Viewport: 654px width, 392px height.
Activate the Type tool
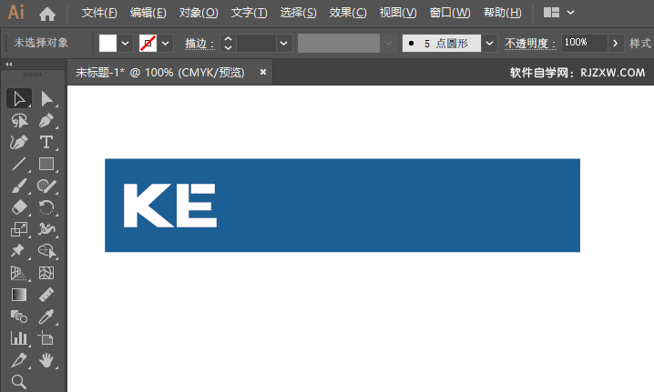(46, 143)
